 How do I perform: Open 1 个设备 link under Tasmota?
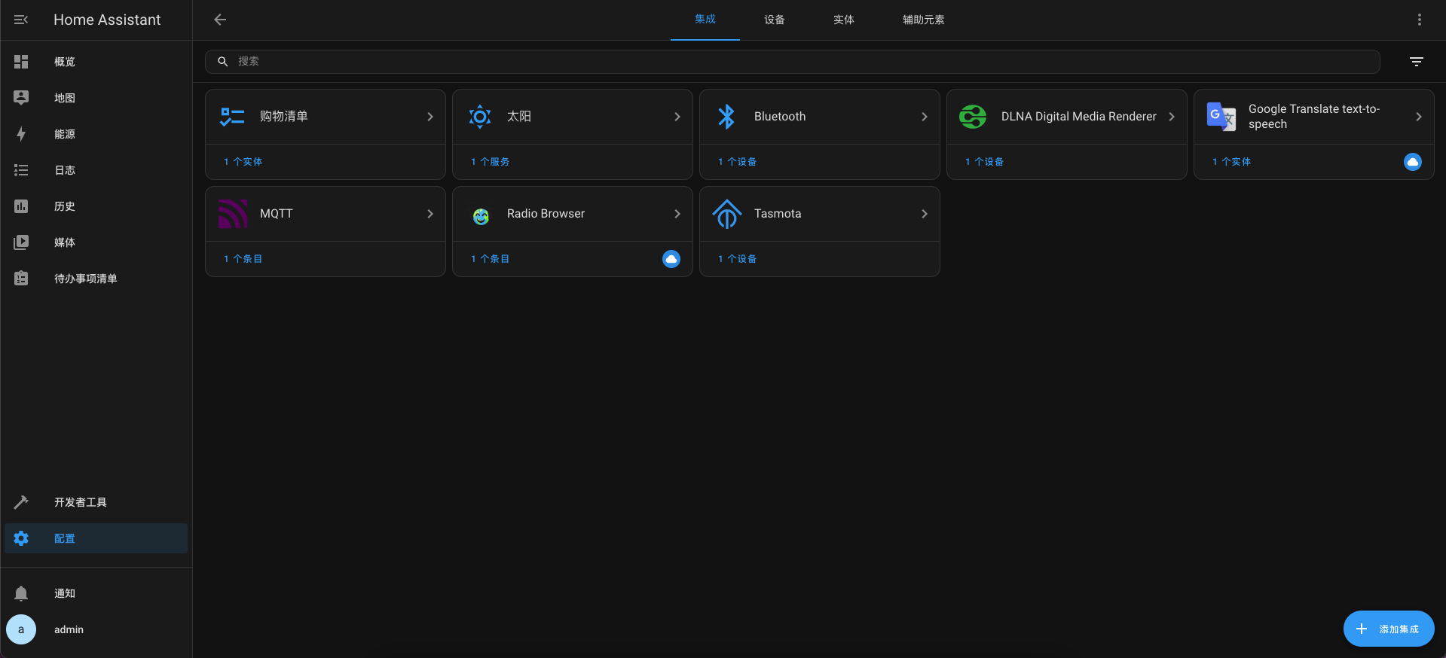click(x=737, y=259)
